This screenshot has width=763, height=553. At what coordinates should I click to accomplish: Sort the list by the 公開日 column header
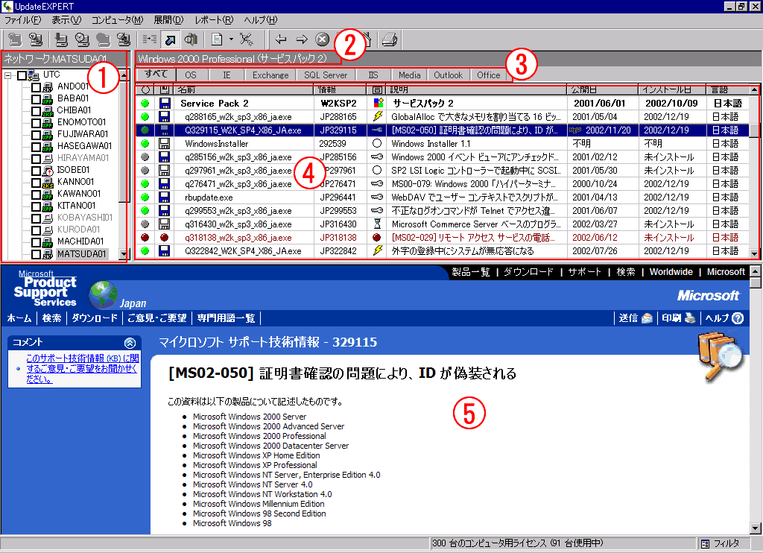(x=601, y=89)
